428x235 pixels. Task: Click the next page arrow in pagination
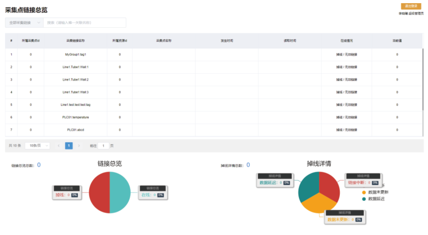point(79,146)
